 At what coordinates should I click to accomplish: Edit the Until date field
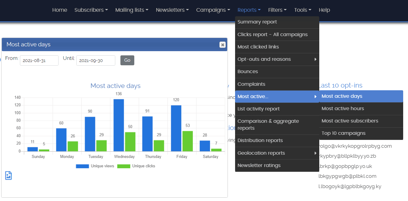pos(96,60)
